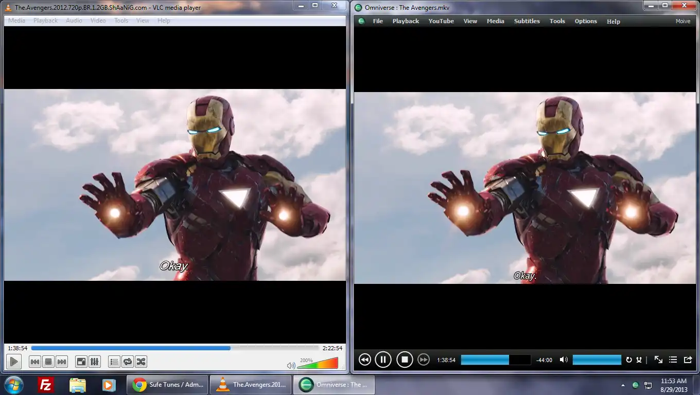
Task: Toggle VLC shuffle (random) mode
Action: pyautogui.click(x=141, y=362)
